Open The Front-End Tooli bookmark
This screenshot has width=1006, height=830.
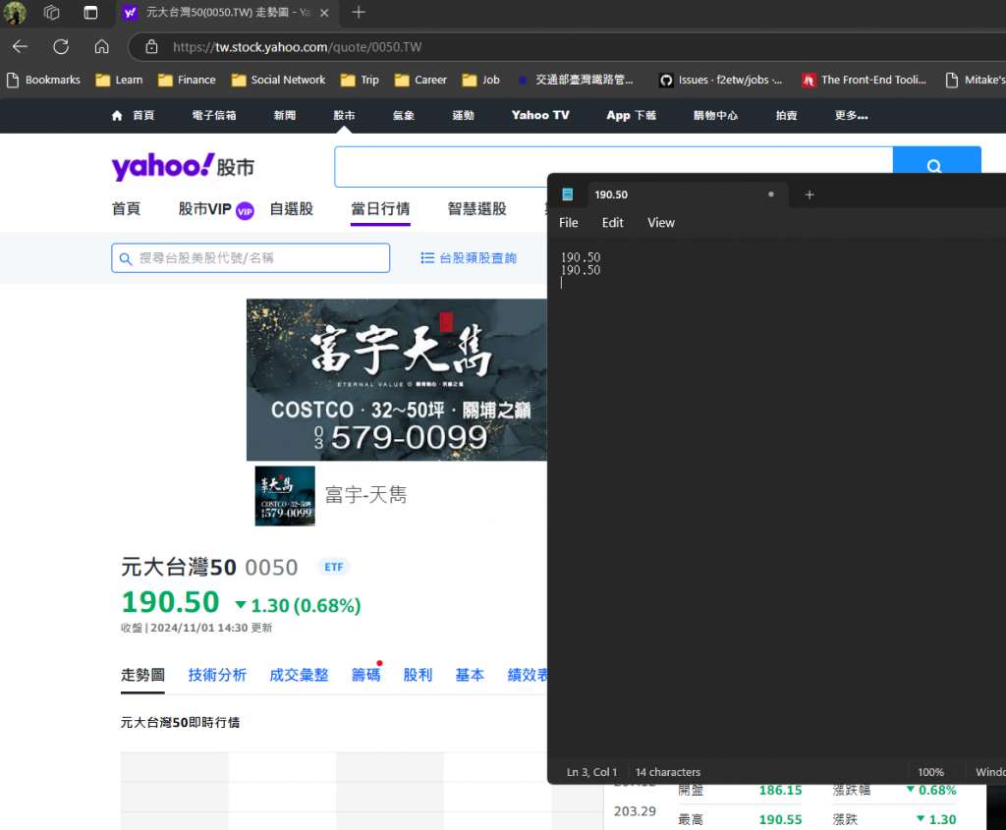(x=865, y=80)
